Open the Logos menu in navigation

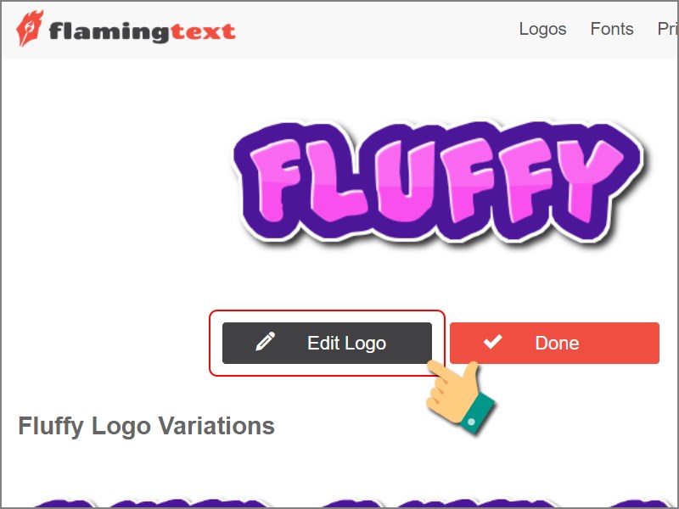coord(542,29)
